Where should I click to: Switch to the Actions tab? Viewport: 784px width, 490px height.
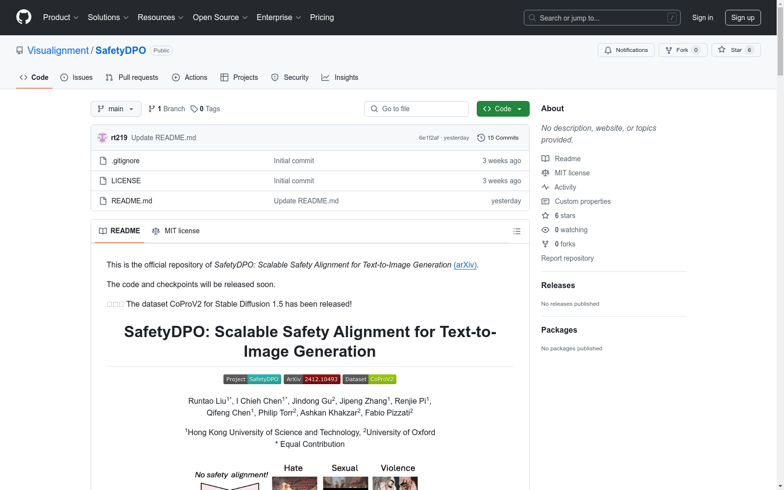[x=190, y=77]
